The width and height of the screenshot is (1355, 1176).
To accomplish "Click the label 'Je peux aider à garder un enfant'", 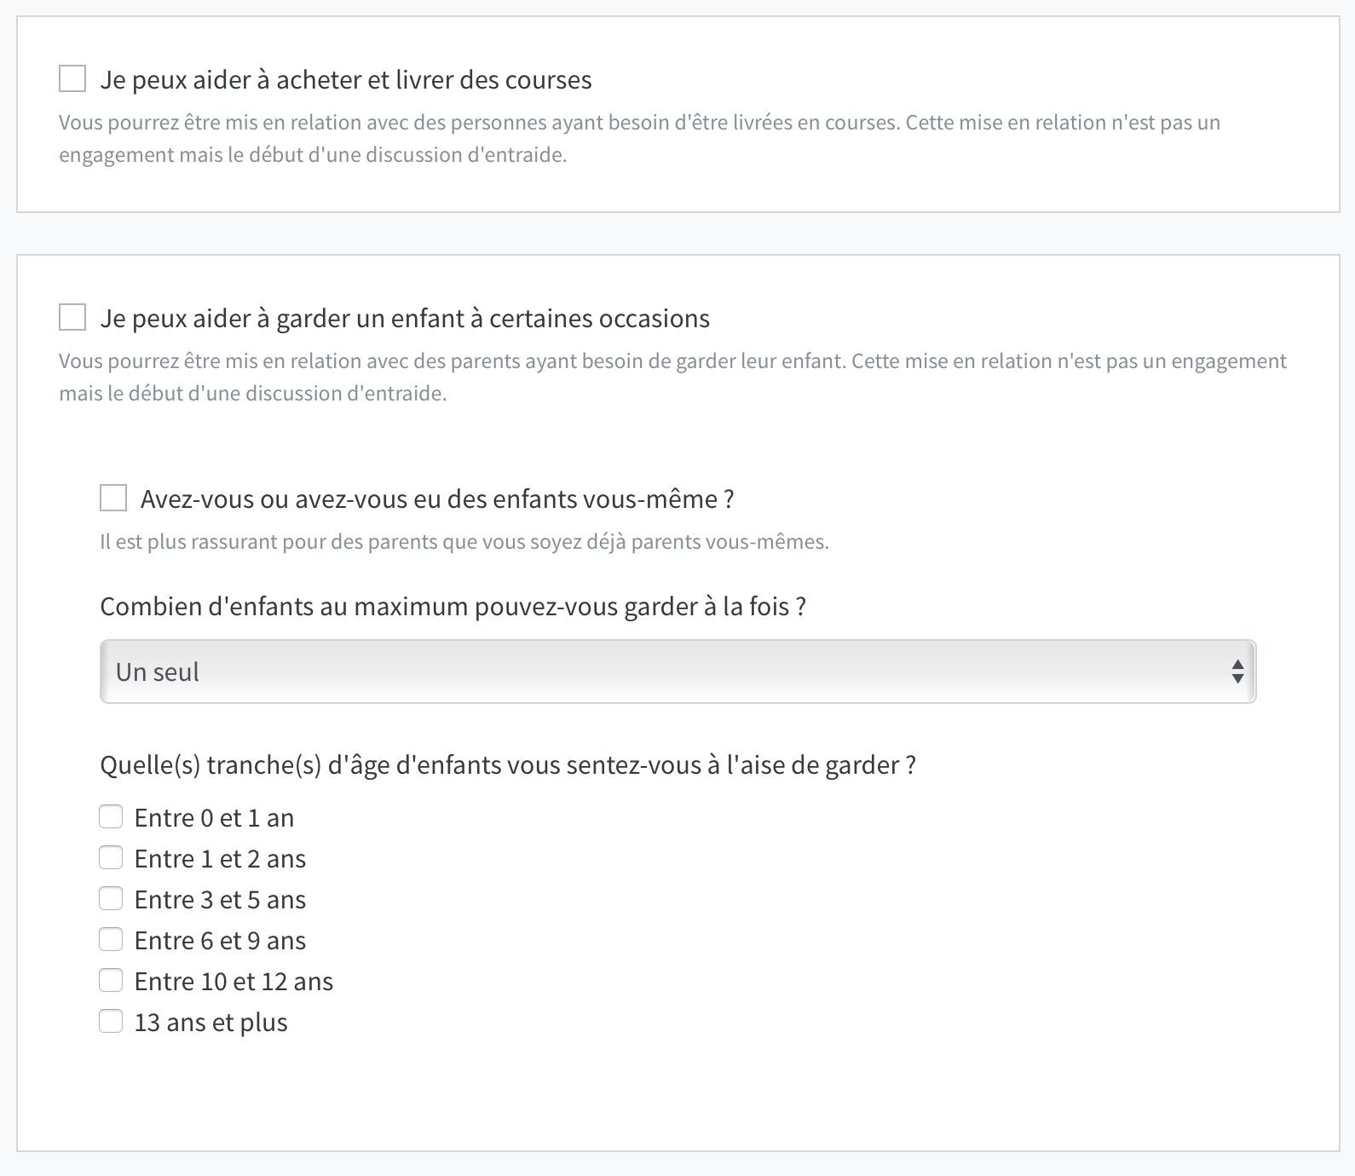I will [405, 318].
